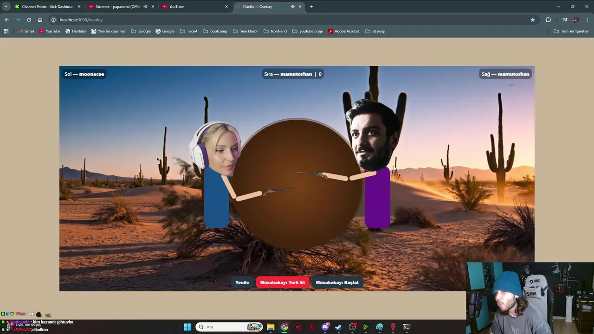Viewport: 594px width, 334px height.
Task: View site information icon in address bar
Action: (53, 20)
